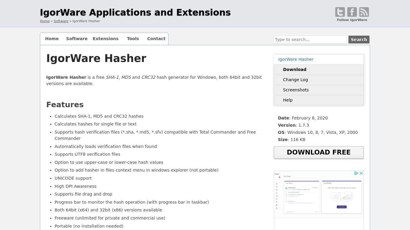Click the 'Features' heading
The image size is (410, 230).
(x=65, y=105)
